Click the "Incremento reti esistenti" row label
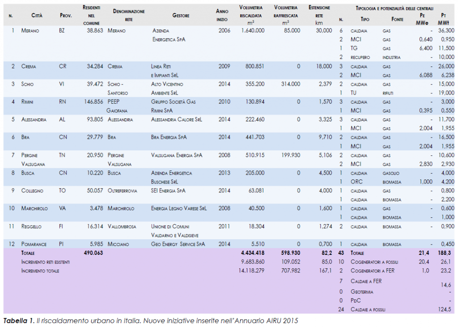458x329 pixels. click(46, 262)
